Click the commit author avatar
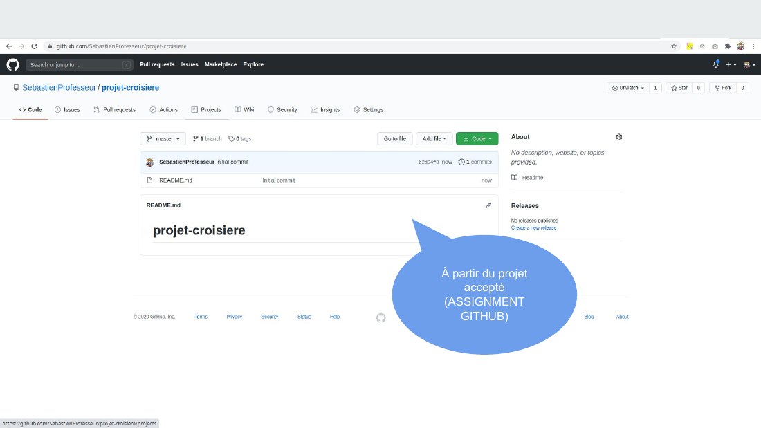Image resolution: width=761 pixels, height=428 pixels. pyautogui.click(x=150, y=162)
